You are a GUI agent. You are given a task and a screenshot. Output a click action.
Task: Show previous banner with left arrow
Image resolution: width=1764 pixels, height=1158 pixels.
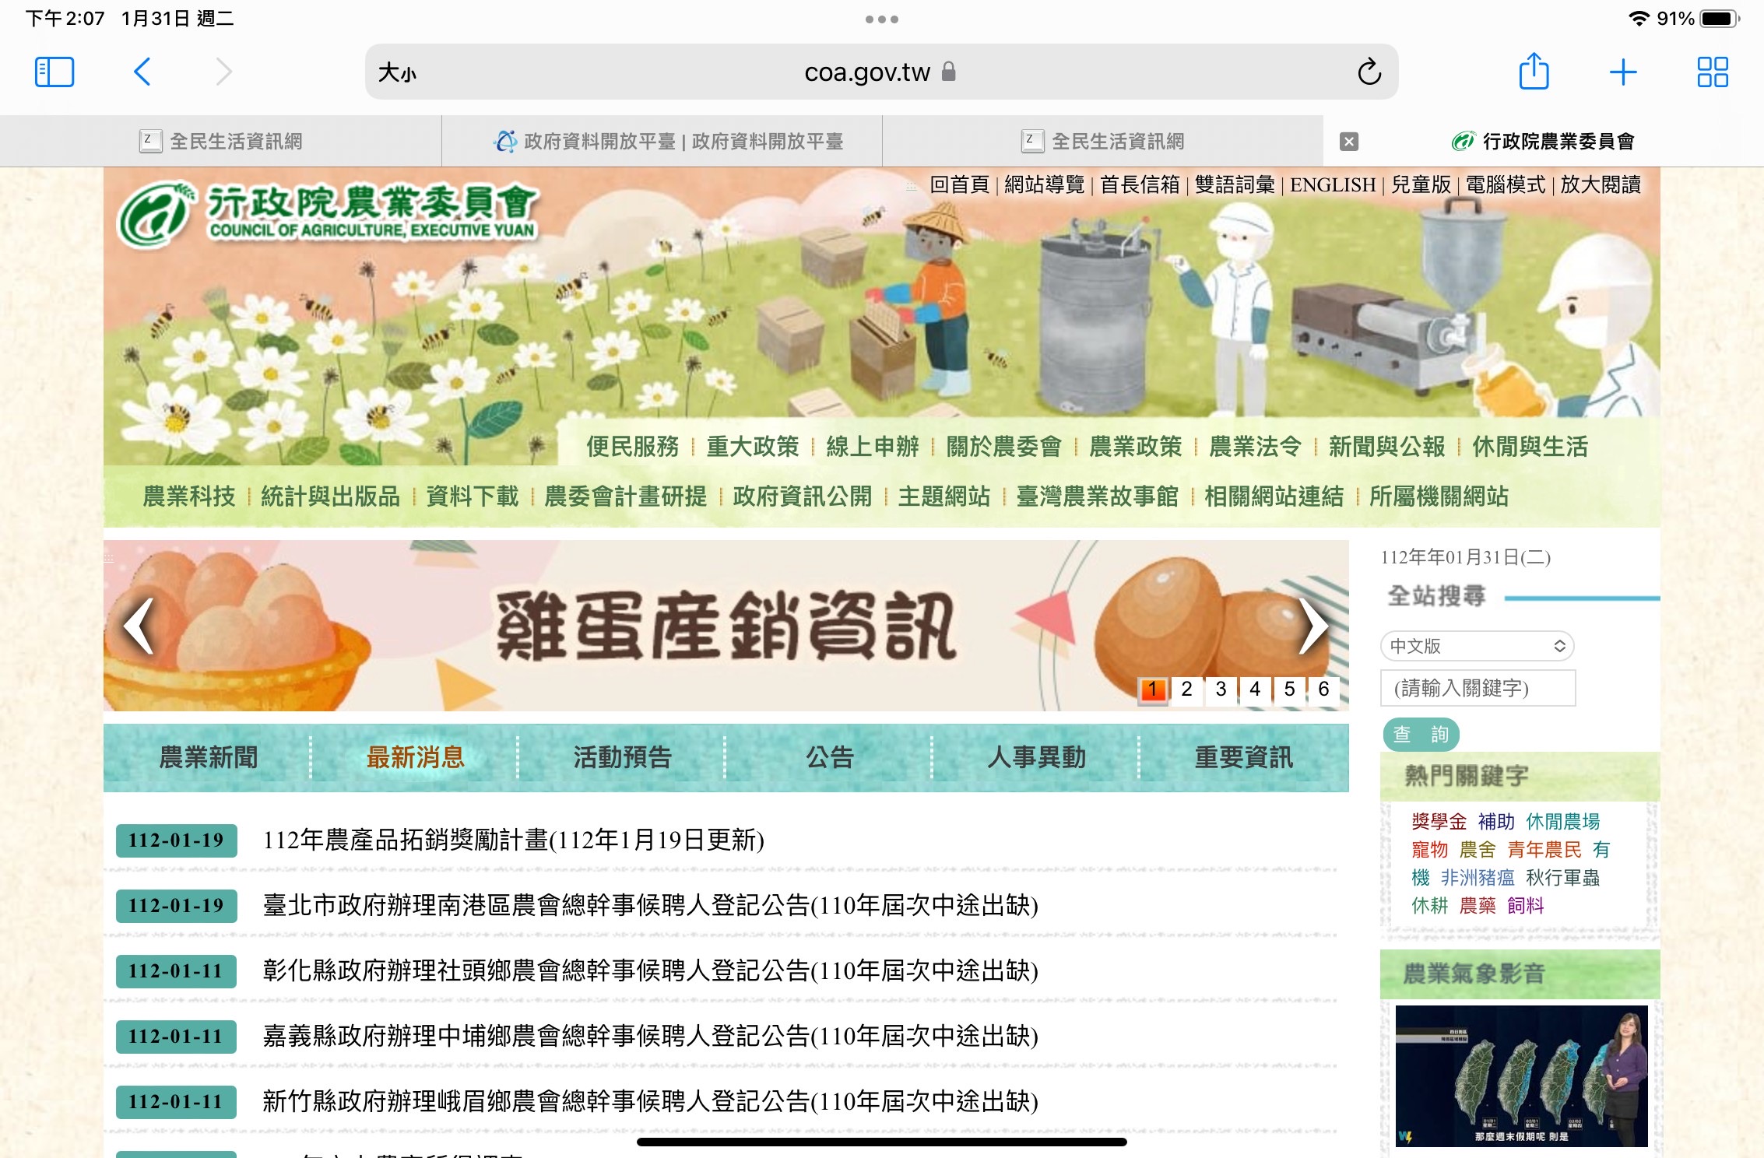139,626
